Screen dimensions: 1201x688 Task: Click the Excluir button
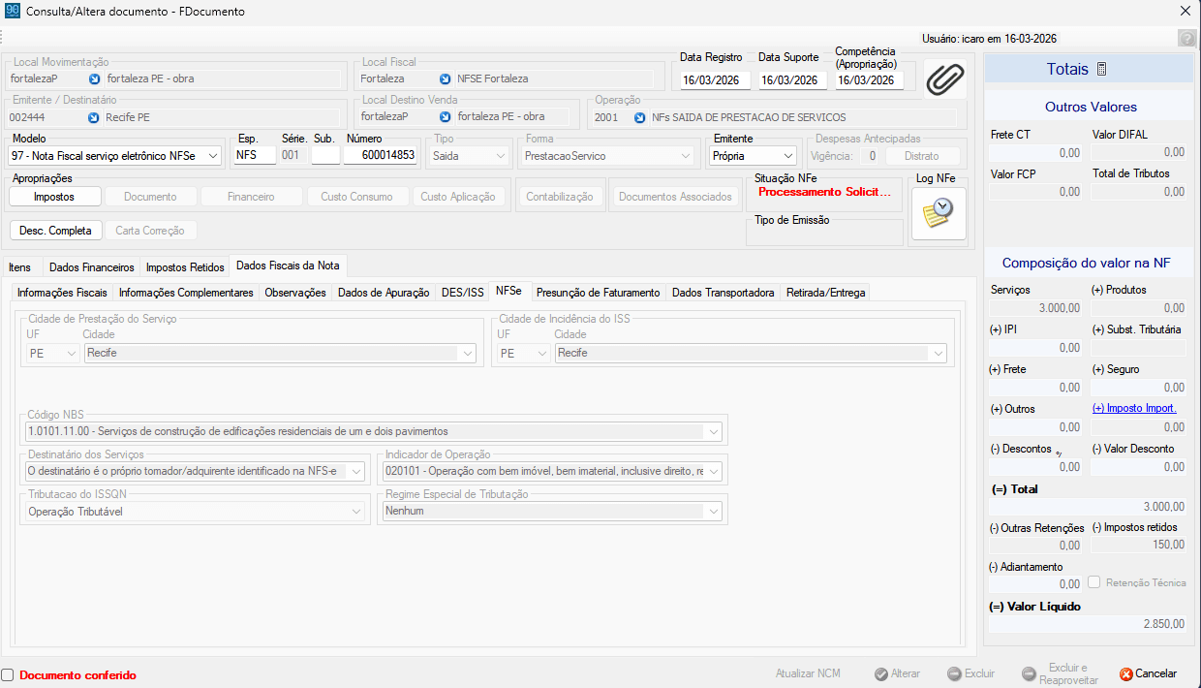pos(970,673)
